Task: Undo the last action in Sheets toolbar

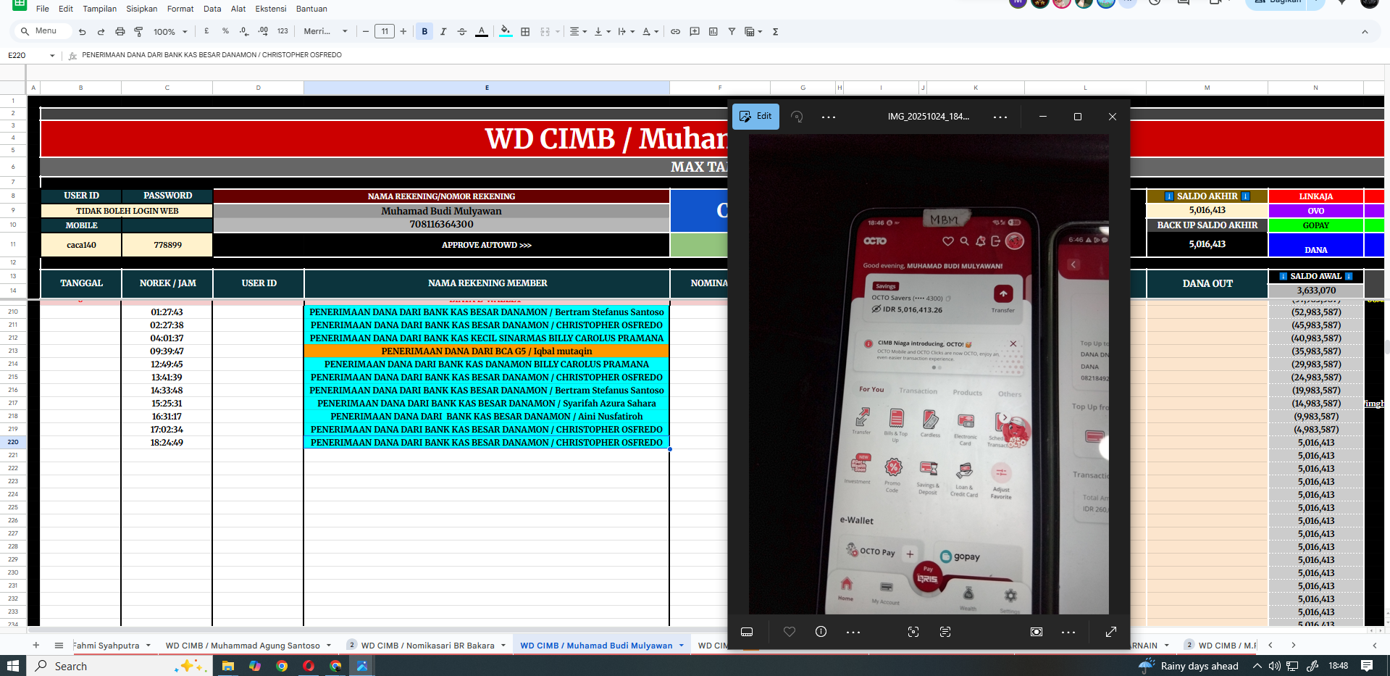Action: tap(82, 32)
